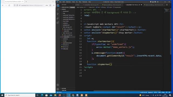Click the Windows Start button

coord(2,95)
